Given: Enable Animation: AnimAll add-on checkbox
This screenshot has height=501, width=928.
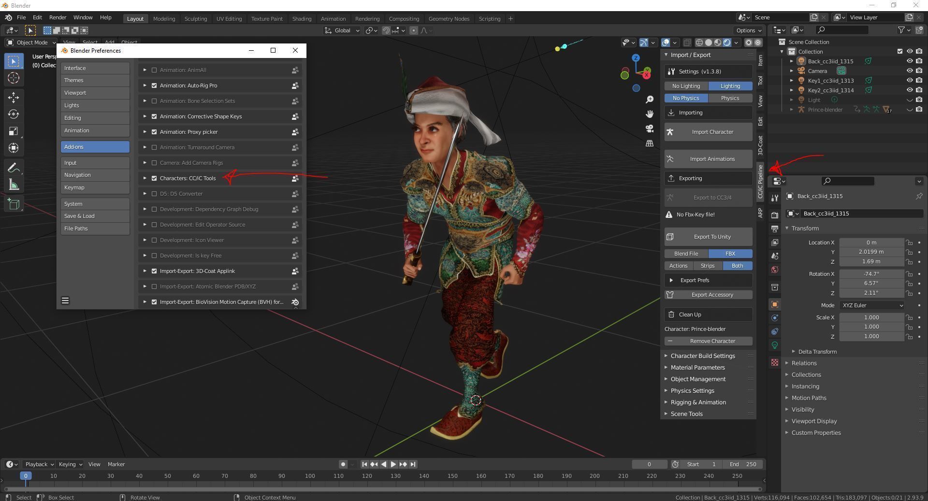Looking at the screenshot, I should pos(154,70).
